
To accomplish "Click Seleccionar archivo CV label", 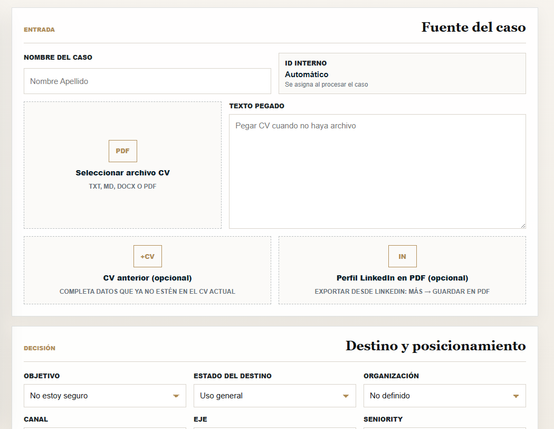I will tap(122, 173).
